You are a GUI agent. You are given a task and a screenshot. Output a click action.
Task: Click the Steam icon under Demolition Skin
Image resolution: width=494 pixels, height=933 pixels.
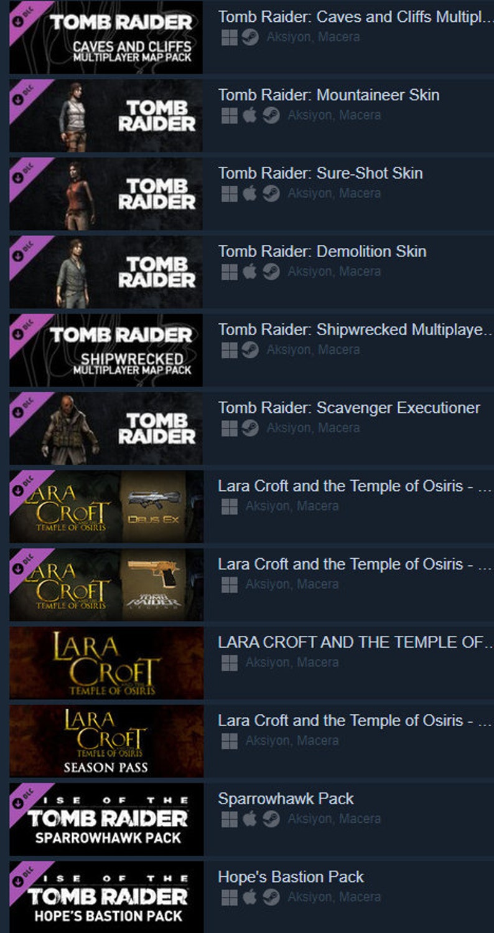click(271, 272)
